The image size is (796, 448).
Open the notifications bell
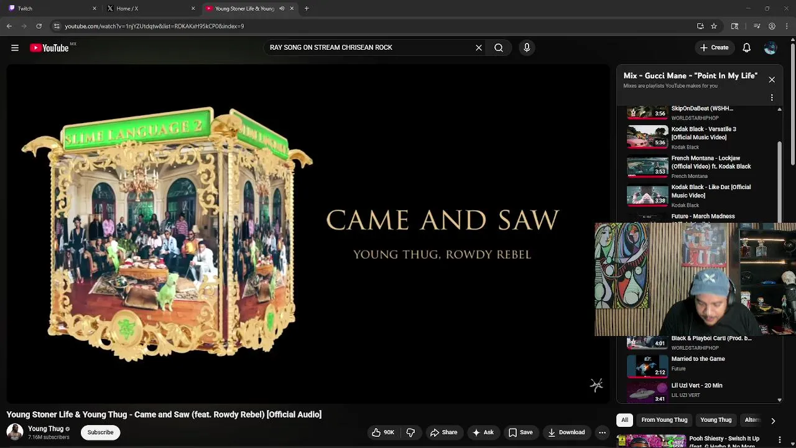click(x=747, y=48)
